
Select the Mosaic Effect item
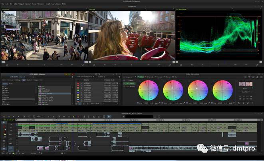46,90
